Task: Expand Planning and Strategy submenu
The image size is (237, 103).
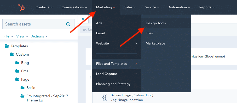Action: [x=116, y=84]
